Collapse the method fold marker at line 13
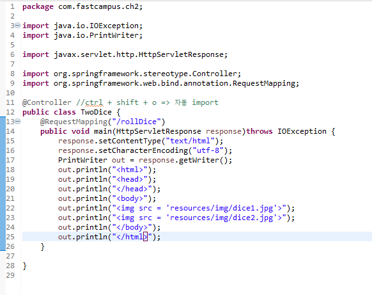The image size is (372, 295). 18,122
